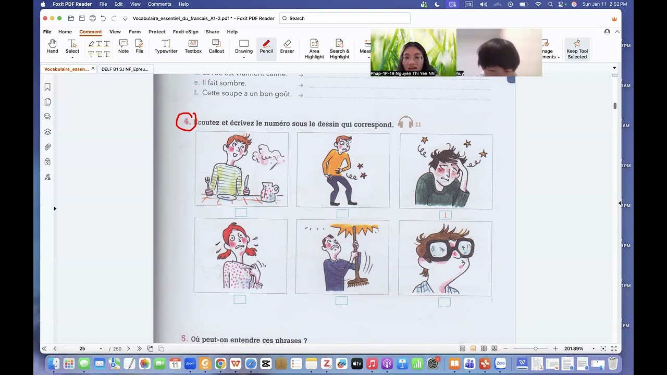The image size is (667, 375).
Task: Open the Security lock panel
Action: point(47,162)
